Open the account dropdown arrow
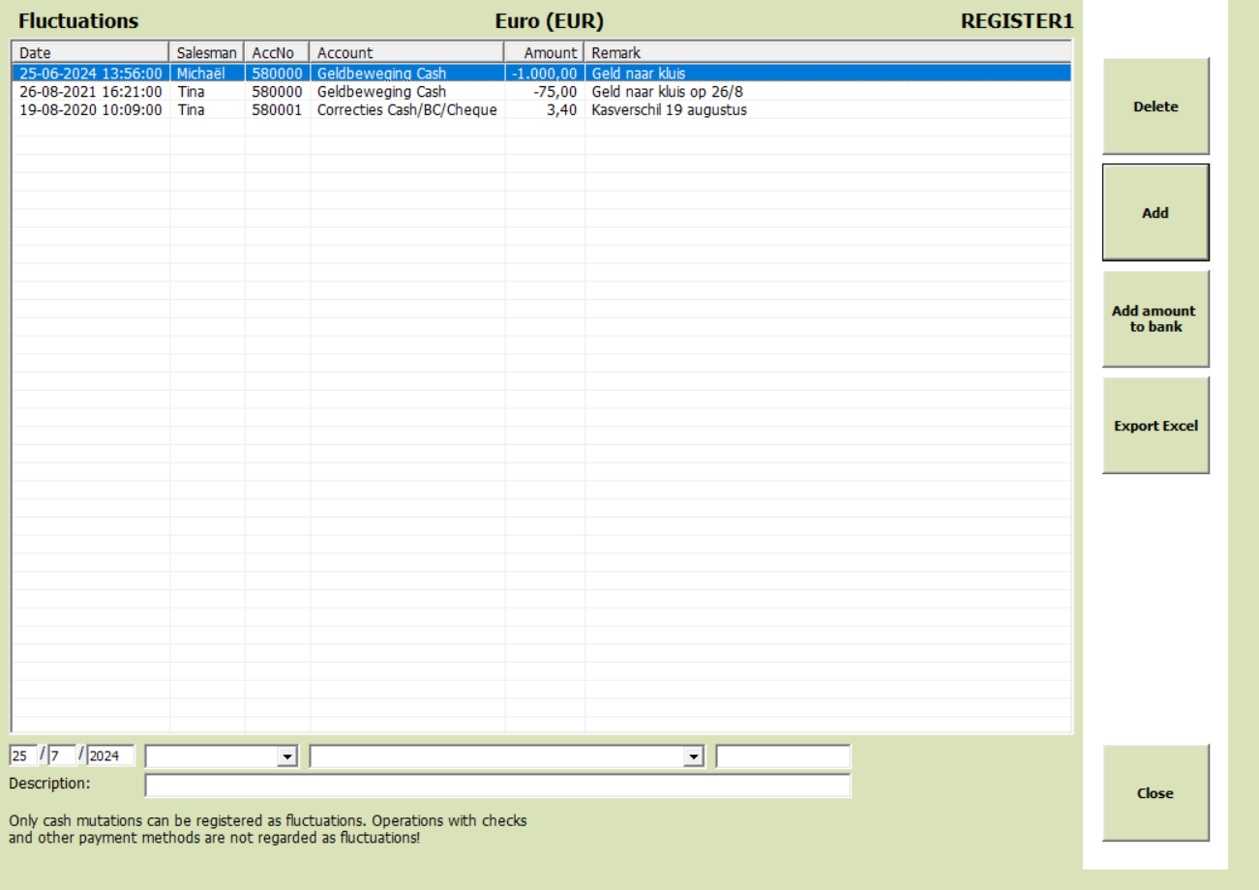Image resolution: width=1259 pixels, height=890 pixels. tap(692, 756)
